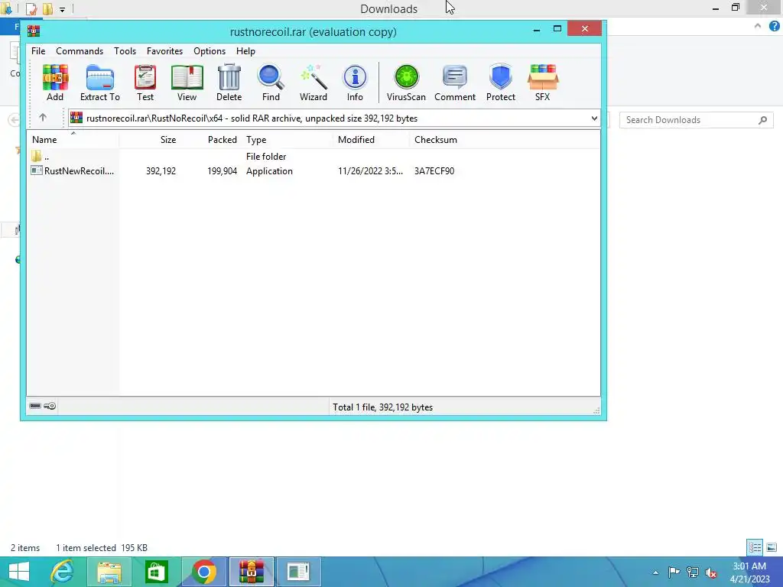Show archive Info
The width and height of the screenshot is (783, 587).
coord(355,83)
